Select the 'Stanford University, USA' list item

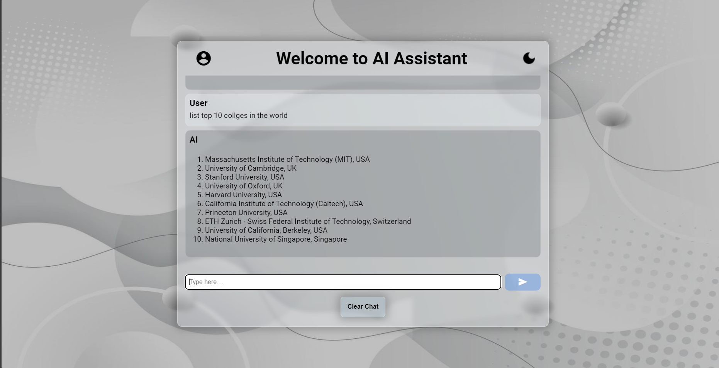(244, 177)
